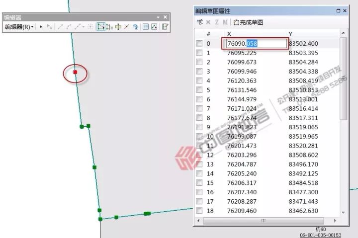Close the 编辑草图属性 panel
The width and height of the screenshot is (358, 238).
click(345, 10)
